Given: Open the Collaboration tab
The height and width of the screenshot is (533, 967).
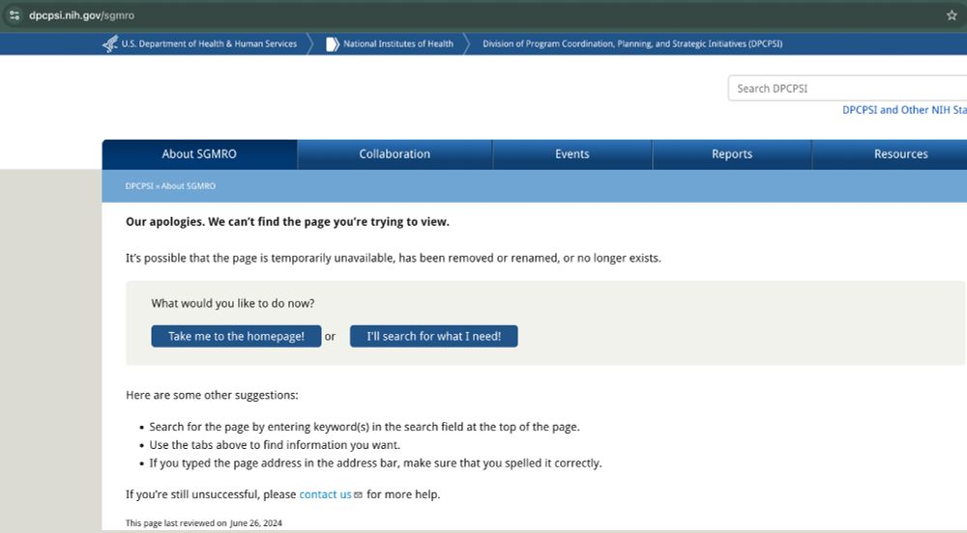Looking at the screenshot, I should coord(395,154).
